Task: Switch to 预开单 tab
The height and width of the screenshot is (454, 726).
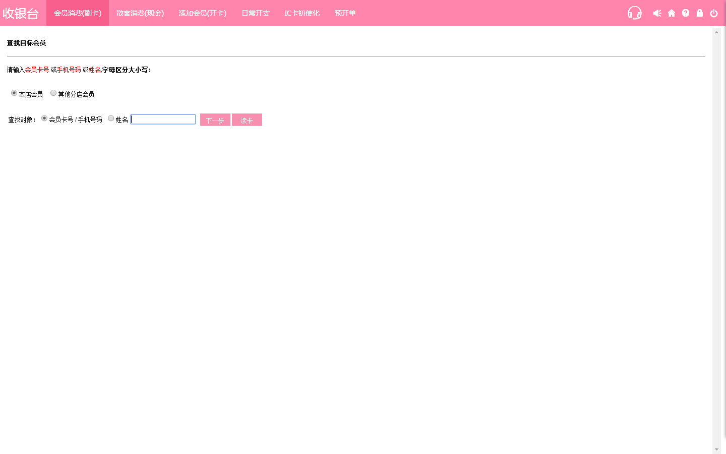Action: click(x=345, y=13)
